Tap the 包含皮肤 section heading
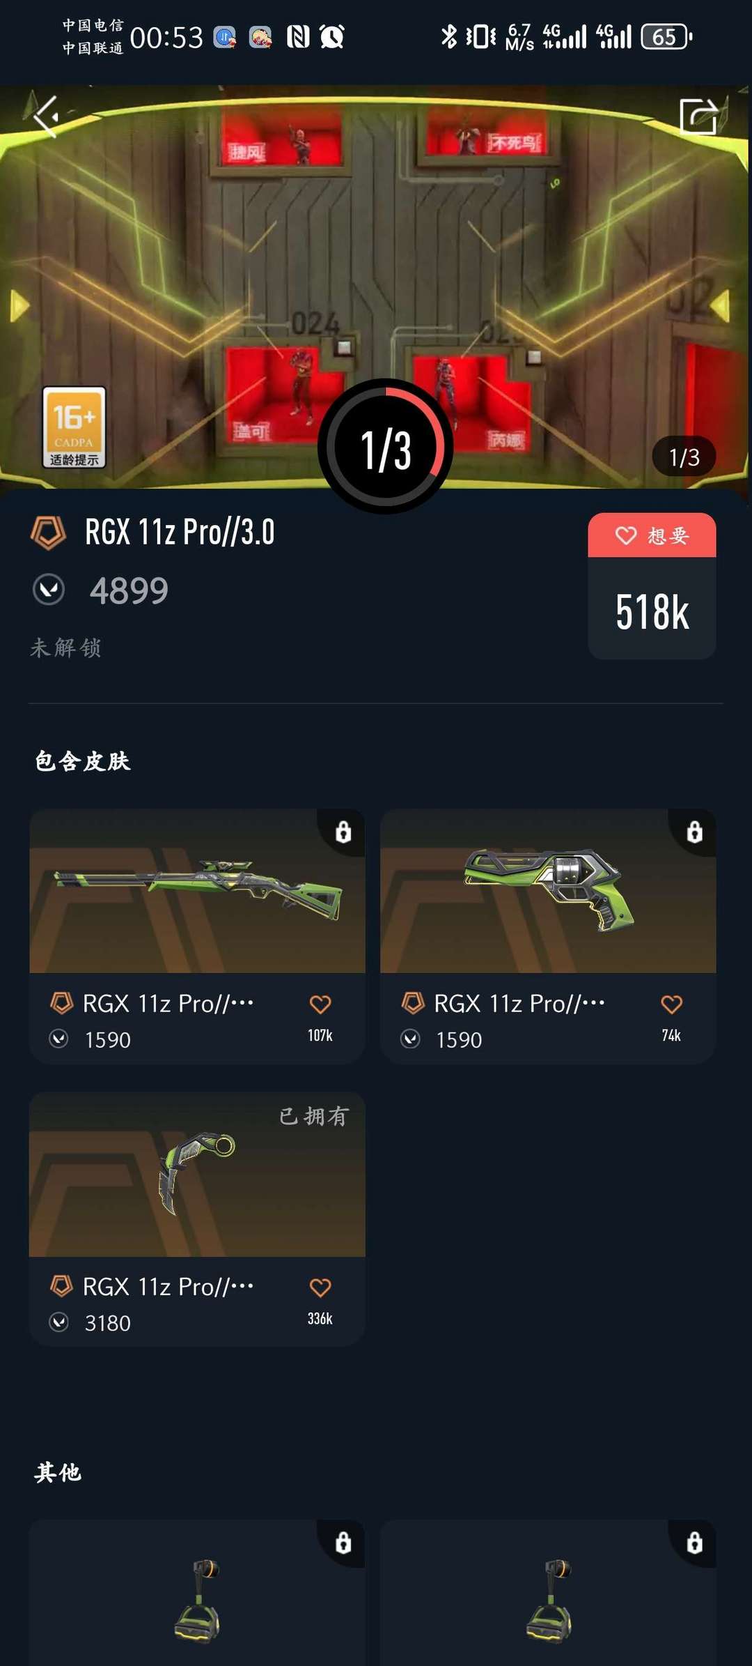The image size is (752, 1666). (x=82, y=761)
